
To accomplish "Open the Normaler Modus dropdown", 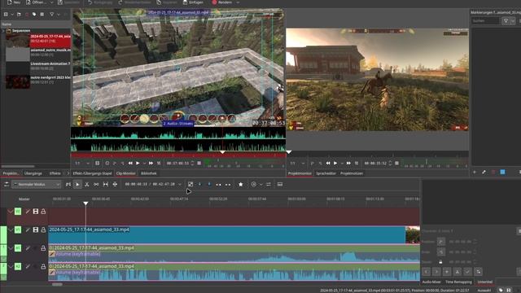I will click(36, 185).
